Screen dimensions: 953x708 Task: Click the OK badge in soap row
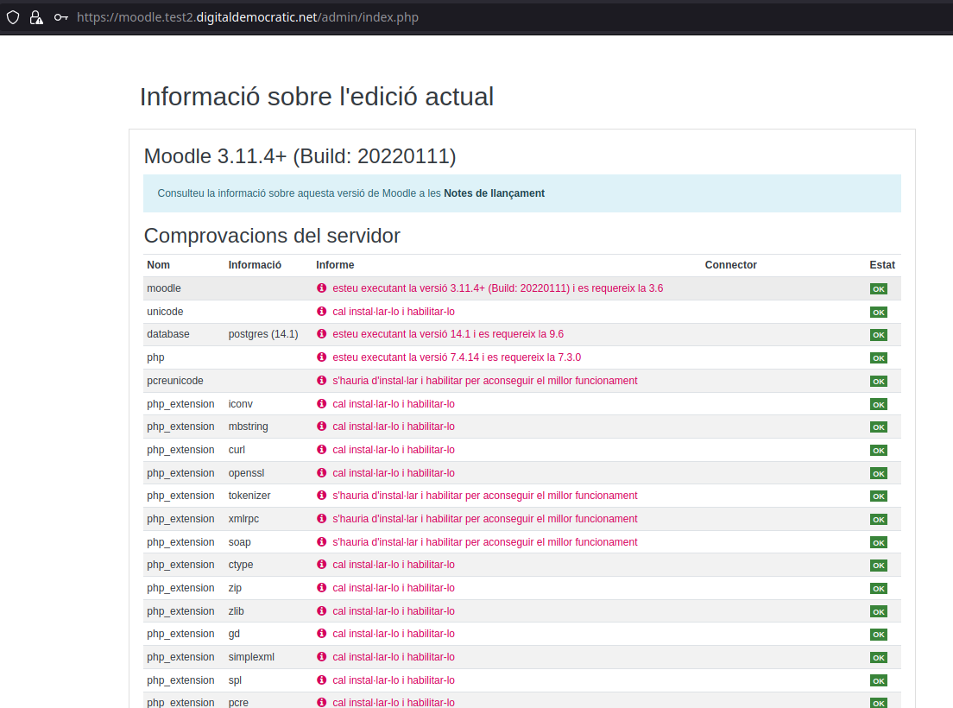click(x=878, y=542)
